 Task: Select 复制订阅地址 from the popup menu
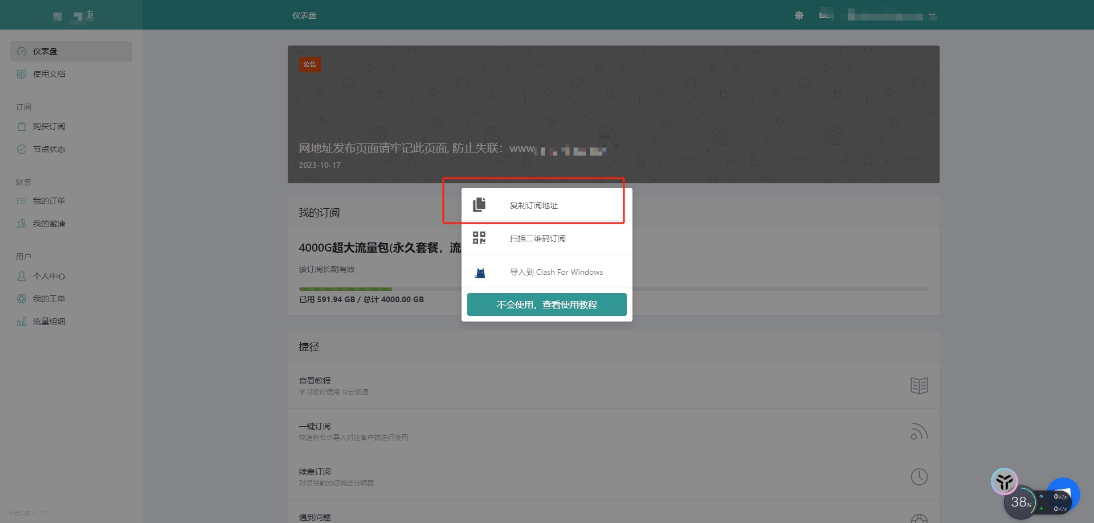pyautogui.click(x=533, y=205)
